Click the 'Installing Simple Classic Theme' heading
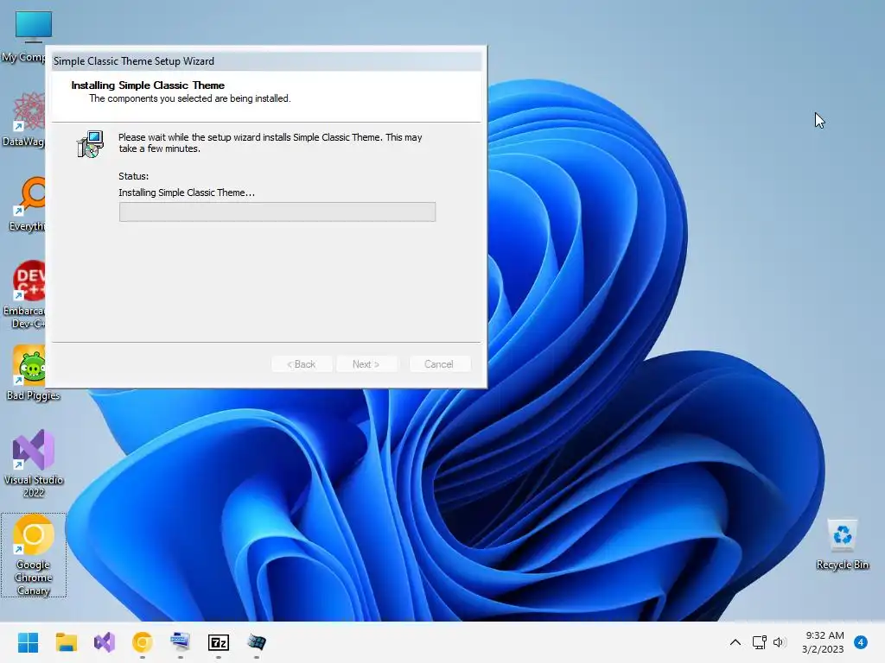885x663 pixels. [148, 85]
